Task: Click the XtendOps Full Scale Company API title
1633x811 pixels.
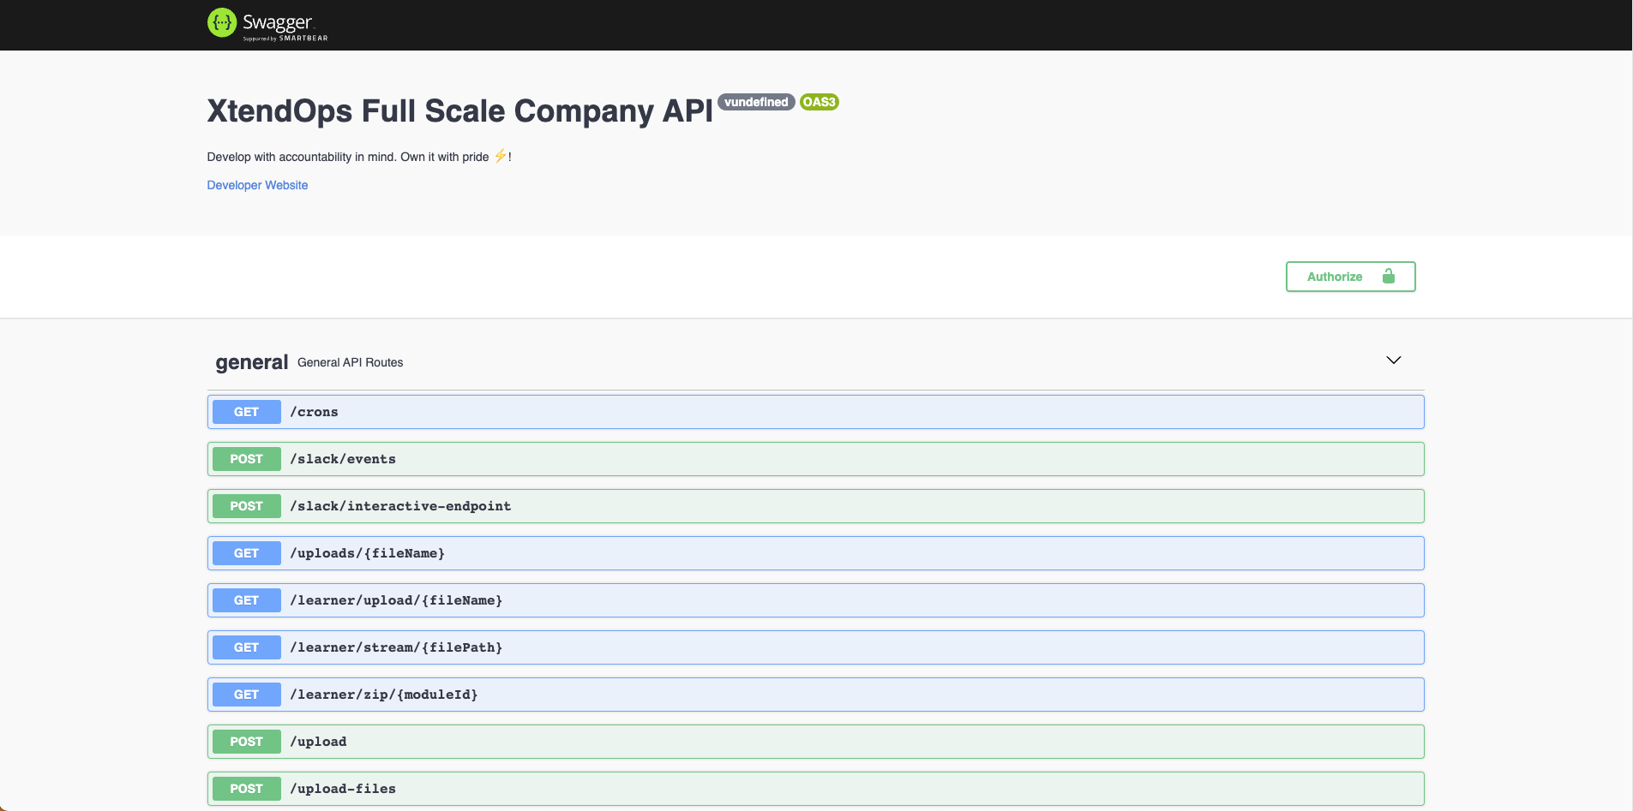Action: [459, 110]
